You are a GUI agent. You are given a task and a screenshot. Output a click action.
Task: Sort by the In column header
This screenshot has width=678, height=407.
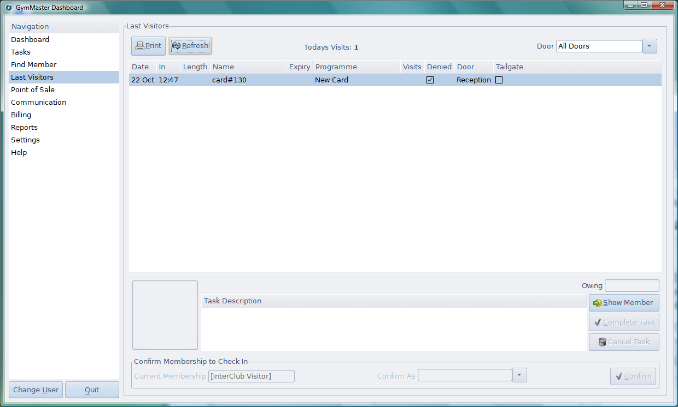[x=168, y=67]
